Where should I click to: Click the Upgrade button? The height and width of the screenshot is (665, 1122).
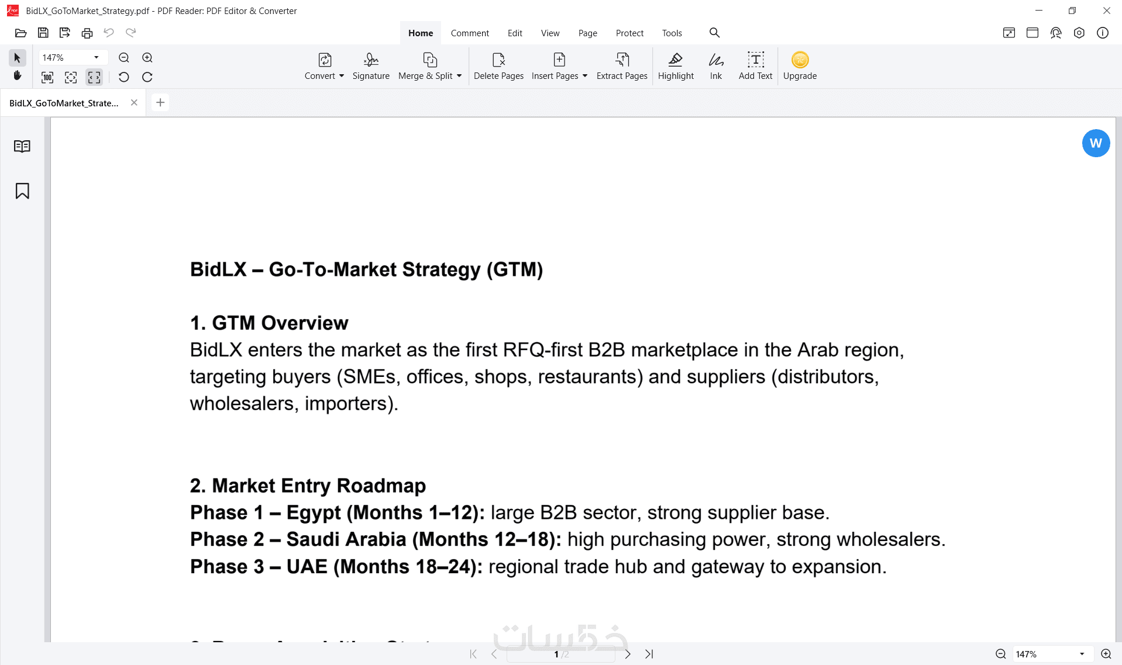pos(800,66)
